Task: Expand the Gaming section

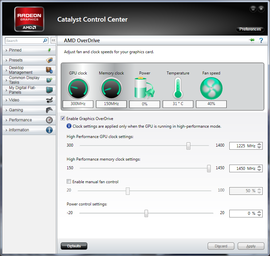Action: tap(29, 110)
